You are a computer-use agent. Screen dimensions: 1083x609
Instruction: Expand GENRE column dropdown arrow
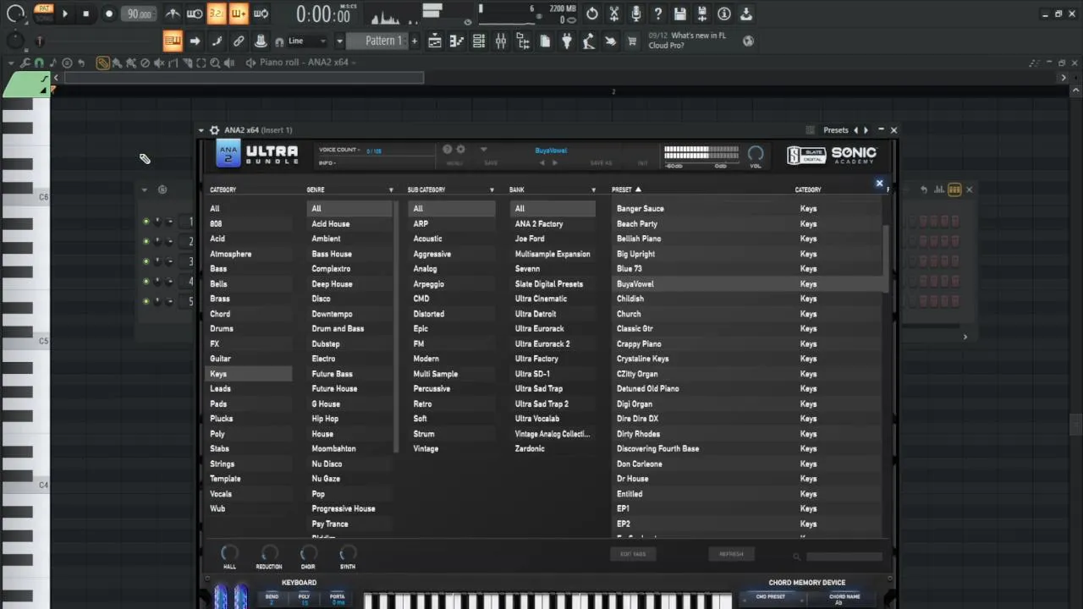(391, 190)
